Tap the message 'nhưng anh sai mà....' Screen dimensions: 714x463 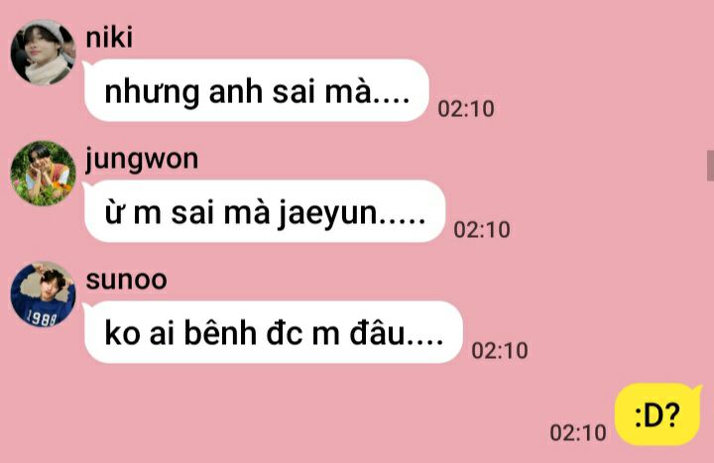(x=257, y=90)
